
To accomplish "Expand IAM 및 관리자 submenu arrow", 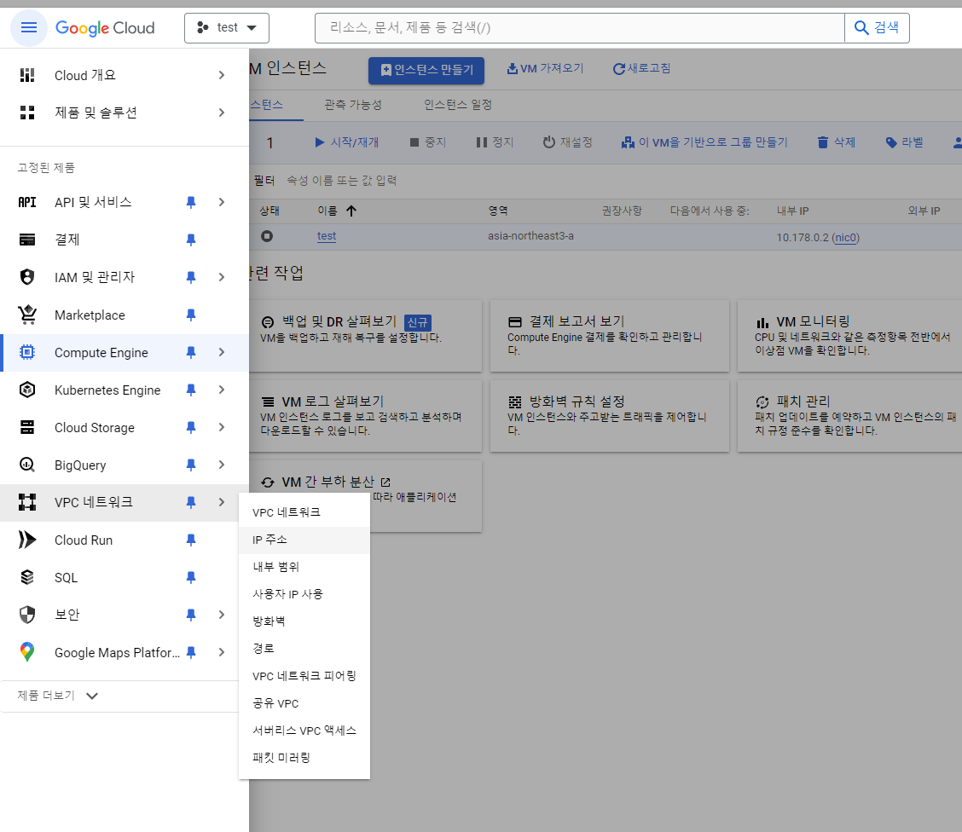I will pos(222,277).
